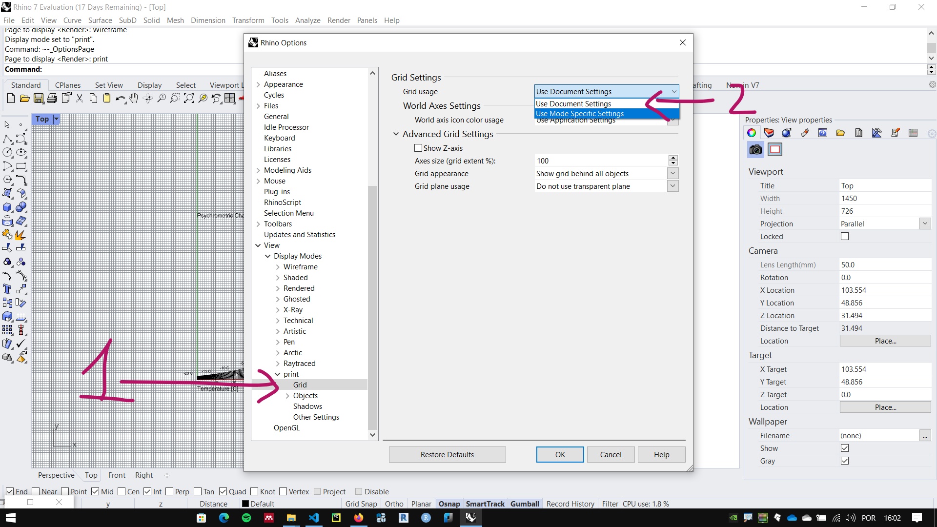Choose Use Mode Specific Settings option
Screen dimensions: 937x527
point(607,114)
